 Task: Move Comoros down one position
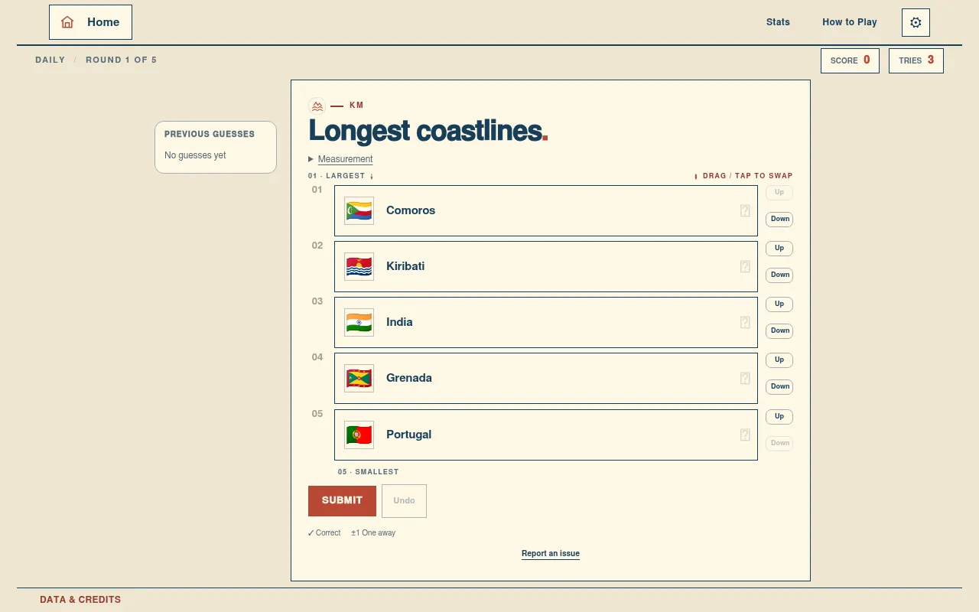779,219
